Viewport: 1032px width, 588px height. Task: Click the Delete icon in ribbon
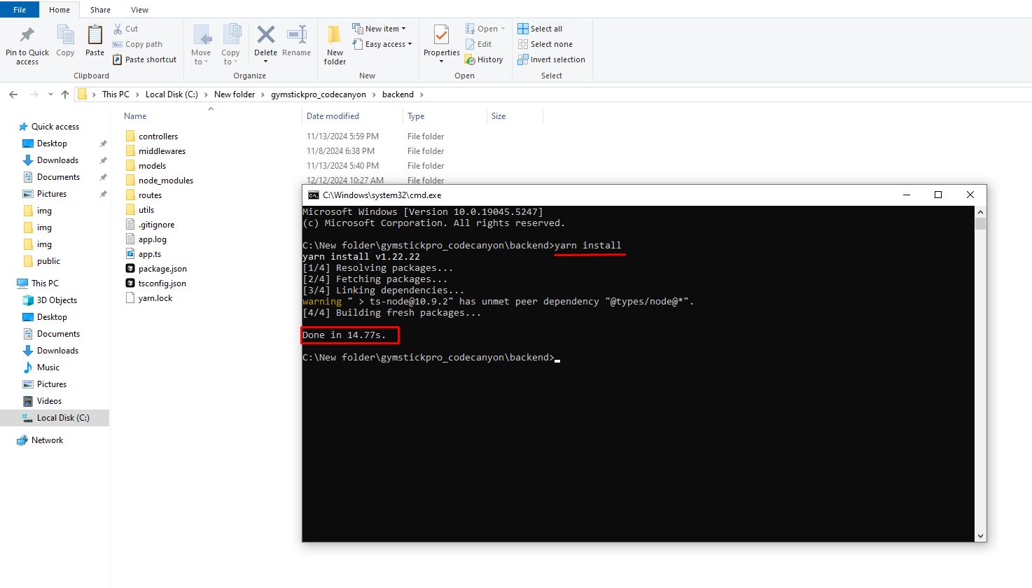coord(265,35)
